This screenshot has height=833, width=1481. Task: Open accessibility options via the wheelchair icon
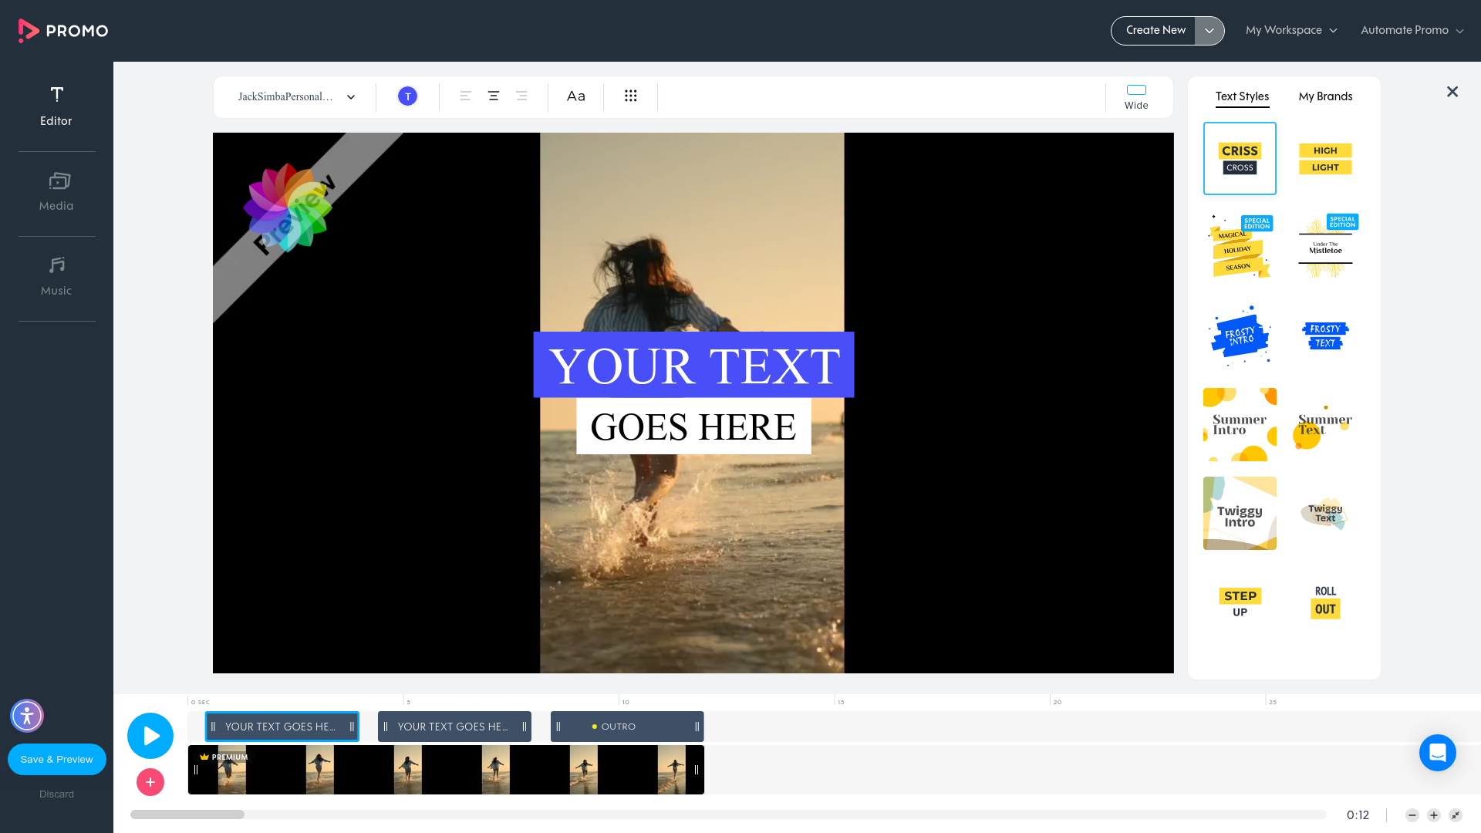27,716
